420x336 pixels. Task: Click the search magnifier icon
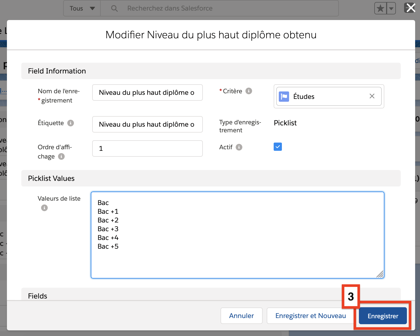(114, 8)
